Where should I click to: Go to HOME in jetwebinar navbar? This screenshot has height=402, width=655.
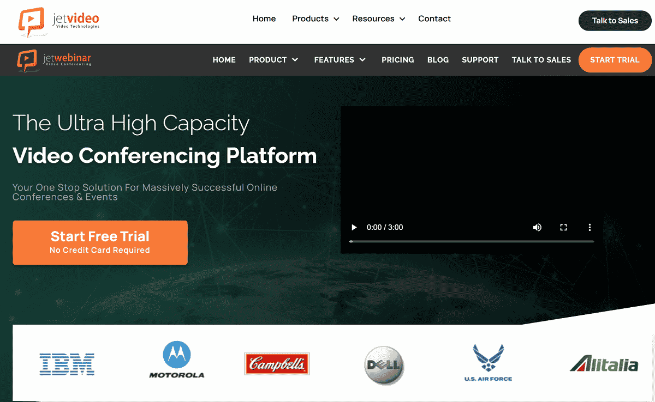click(x=224, y=60)
